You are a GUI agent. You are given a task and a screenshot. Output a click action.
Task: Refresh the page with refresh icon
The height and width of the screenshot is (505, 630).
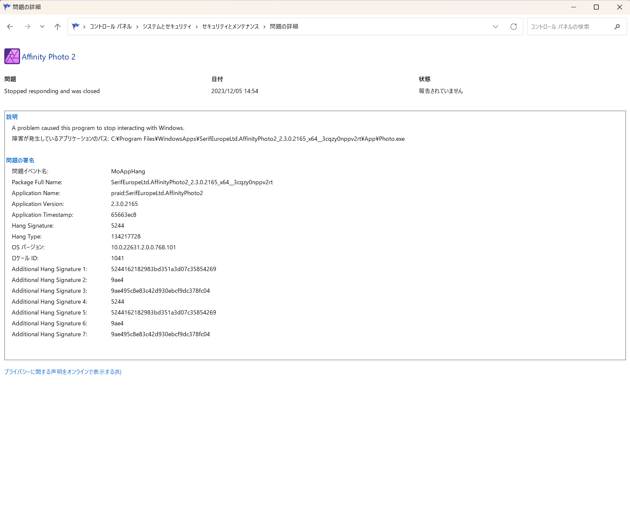tap(514, 27)
